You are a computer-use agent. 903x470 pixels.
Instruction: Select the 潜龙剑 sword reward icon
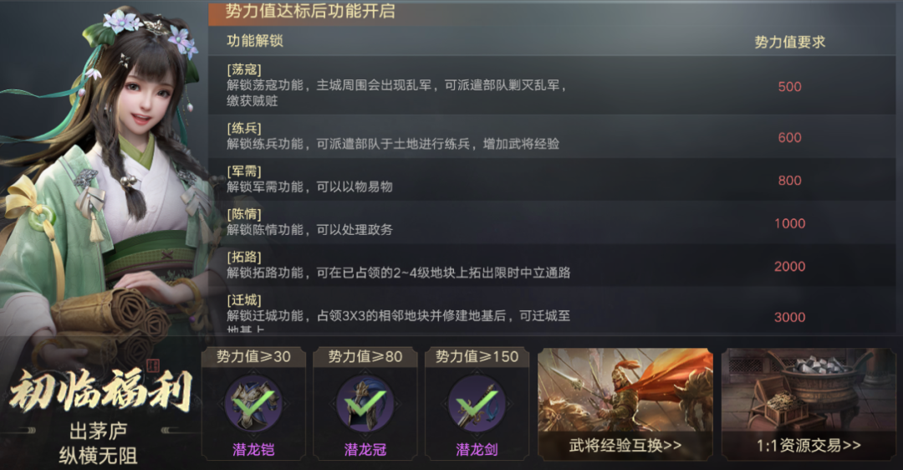[x=477, y=404]
